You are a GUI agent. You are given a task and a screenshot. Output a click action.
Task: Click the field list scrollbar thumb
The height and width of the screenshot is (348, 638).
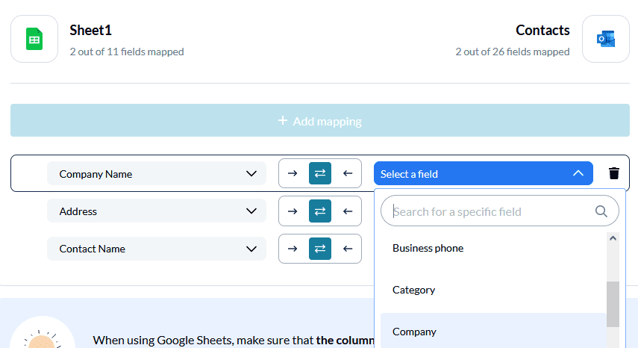[x=613, y=305]
